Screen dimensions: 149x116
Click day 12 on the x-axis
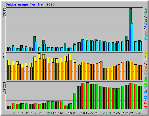tap(57, 113)
